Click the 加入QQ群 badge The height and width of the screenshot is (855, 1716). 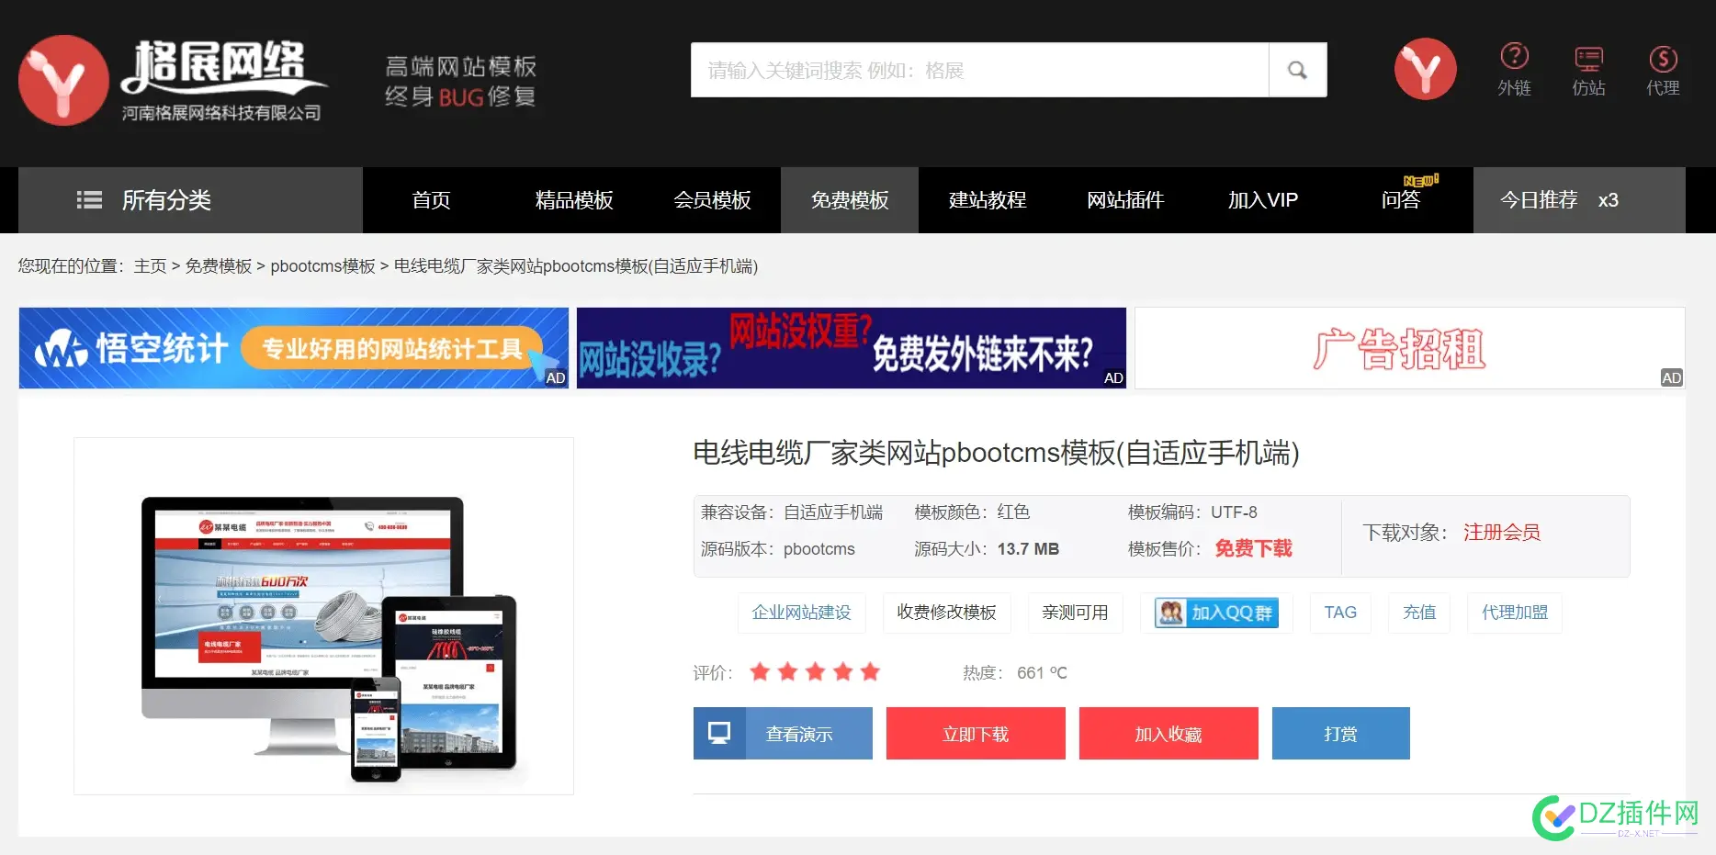click(1216, 613)
